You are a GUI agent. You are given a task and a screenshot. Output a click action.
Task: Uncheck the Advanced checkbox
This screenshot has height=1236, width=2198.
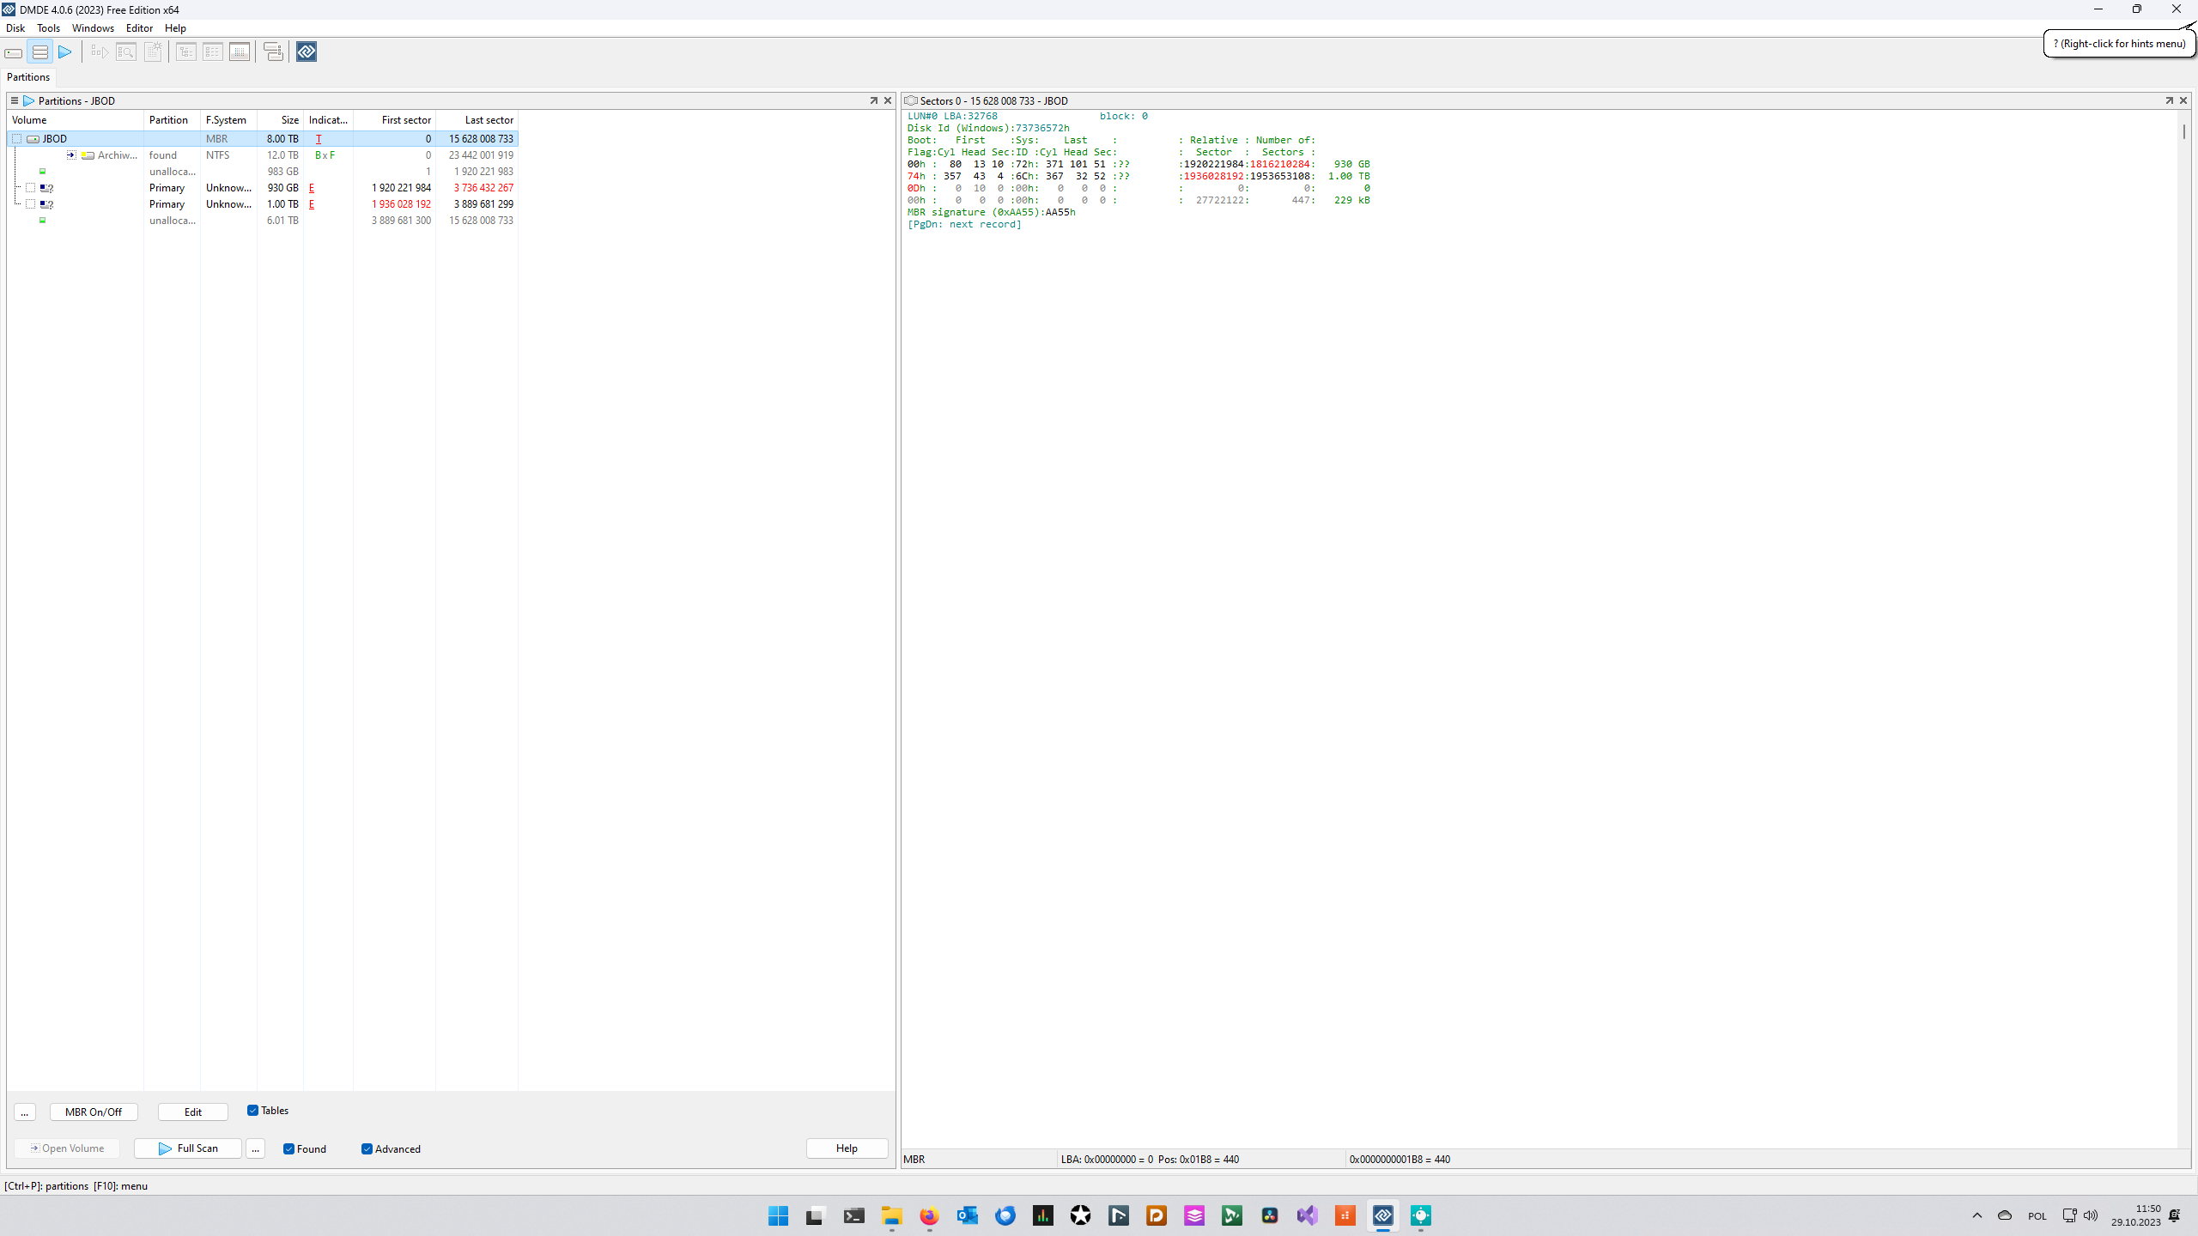click(x=367, y=1149)
